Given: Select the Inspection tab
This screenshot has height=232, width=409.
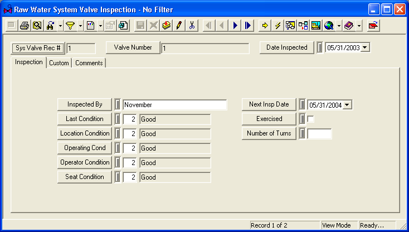Looking at the screenshot, I should pos(28,62).
